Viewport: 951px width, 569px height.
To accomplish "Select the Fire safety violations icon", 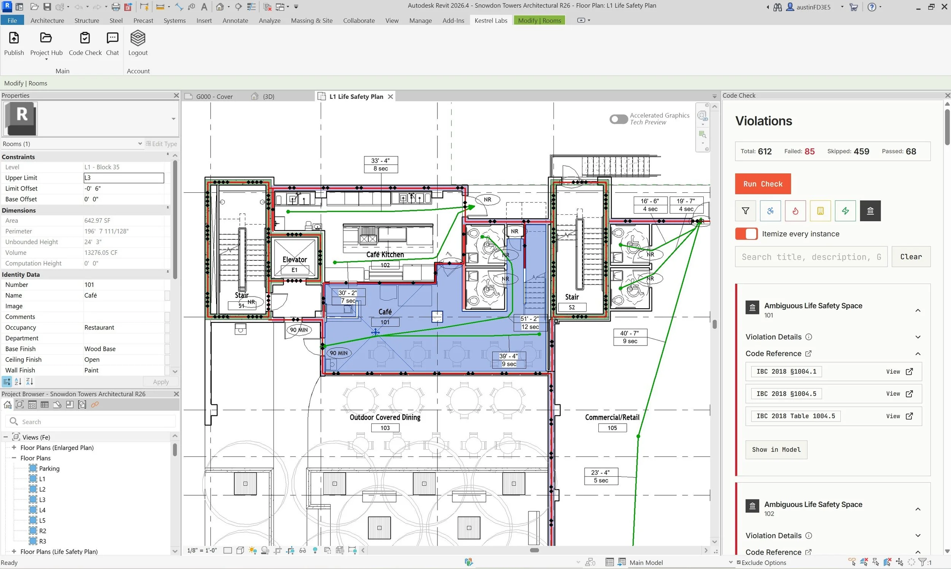I will point(795,211).
